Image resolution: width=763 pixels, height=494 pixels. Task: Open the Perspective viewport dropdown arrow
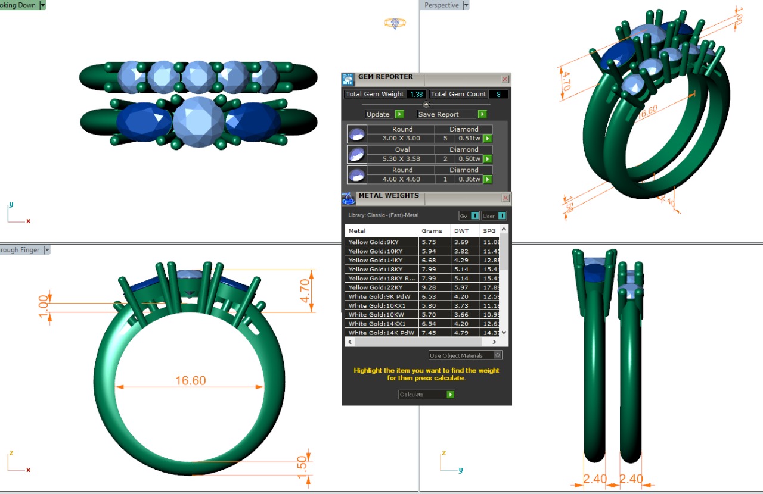tap(466, 5)
